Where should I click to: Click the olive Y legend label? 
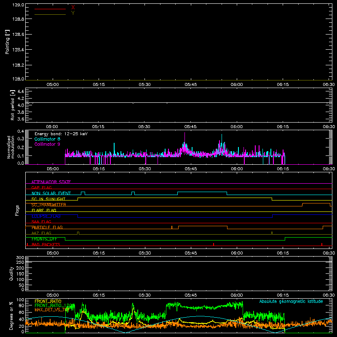pyautogui.click(x=73, y=13)
